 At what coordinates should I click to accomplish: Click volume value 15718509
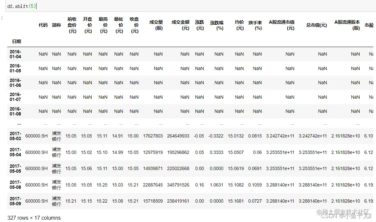coord(153,201)
